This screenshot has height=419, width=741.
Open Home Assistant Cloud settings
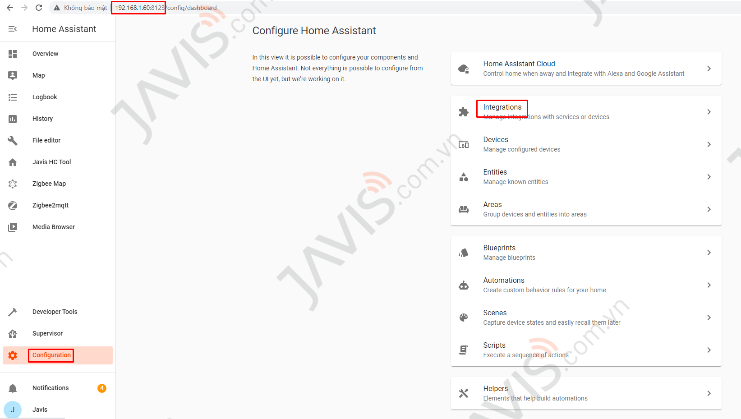point(586,69)
